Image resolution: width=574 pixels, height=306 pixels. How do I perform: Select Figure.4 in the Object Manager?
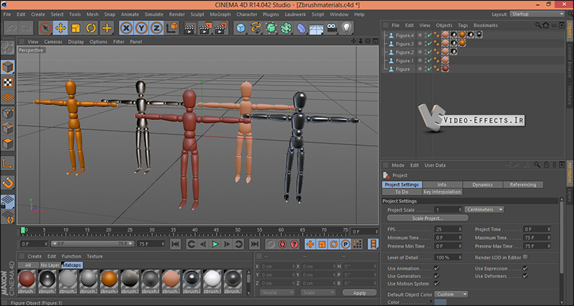click(405, 35)
